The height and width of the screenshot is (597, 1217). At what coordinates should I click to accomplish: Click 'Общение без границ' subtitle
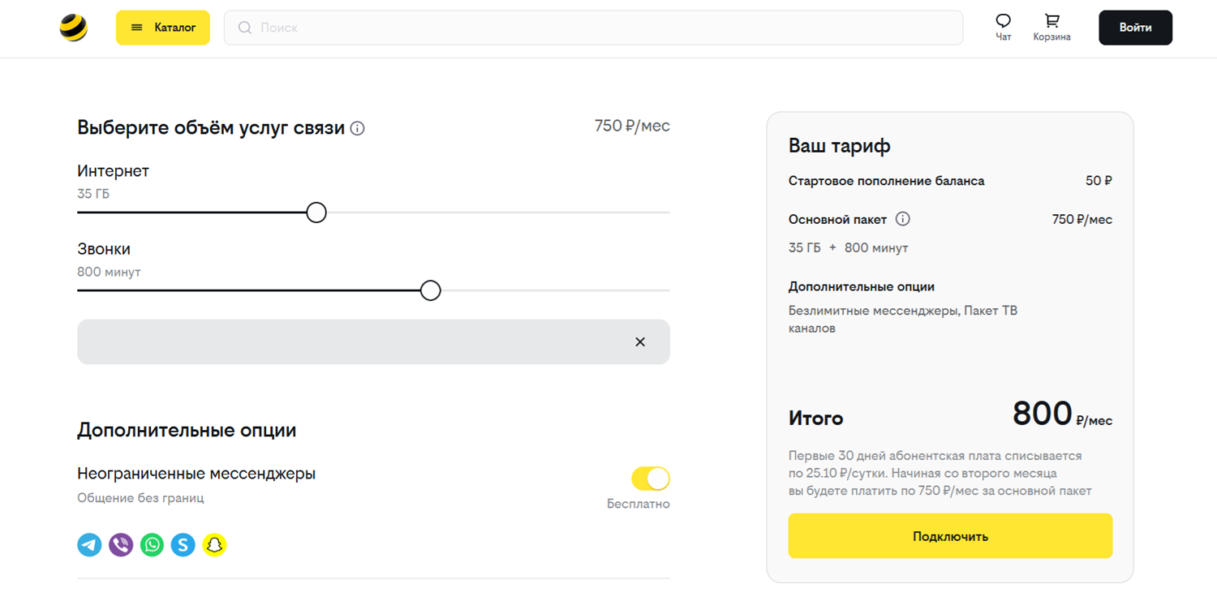140,498
